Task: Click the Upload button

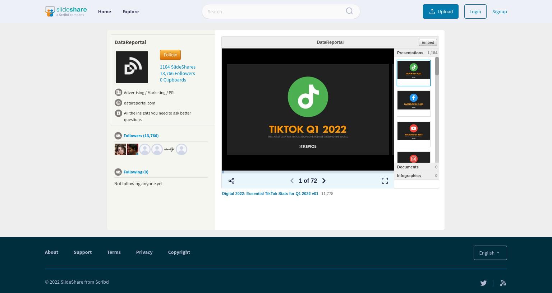Action: point(441,11)
